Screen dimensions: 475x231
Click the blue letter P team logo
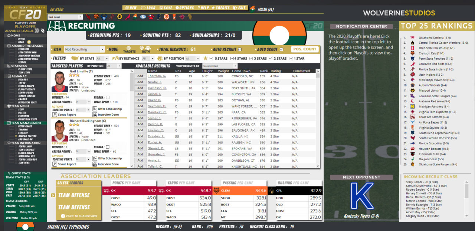(x=159, y=17)
